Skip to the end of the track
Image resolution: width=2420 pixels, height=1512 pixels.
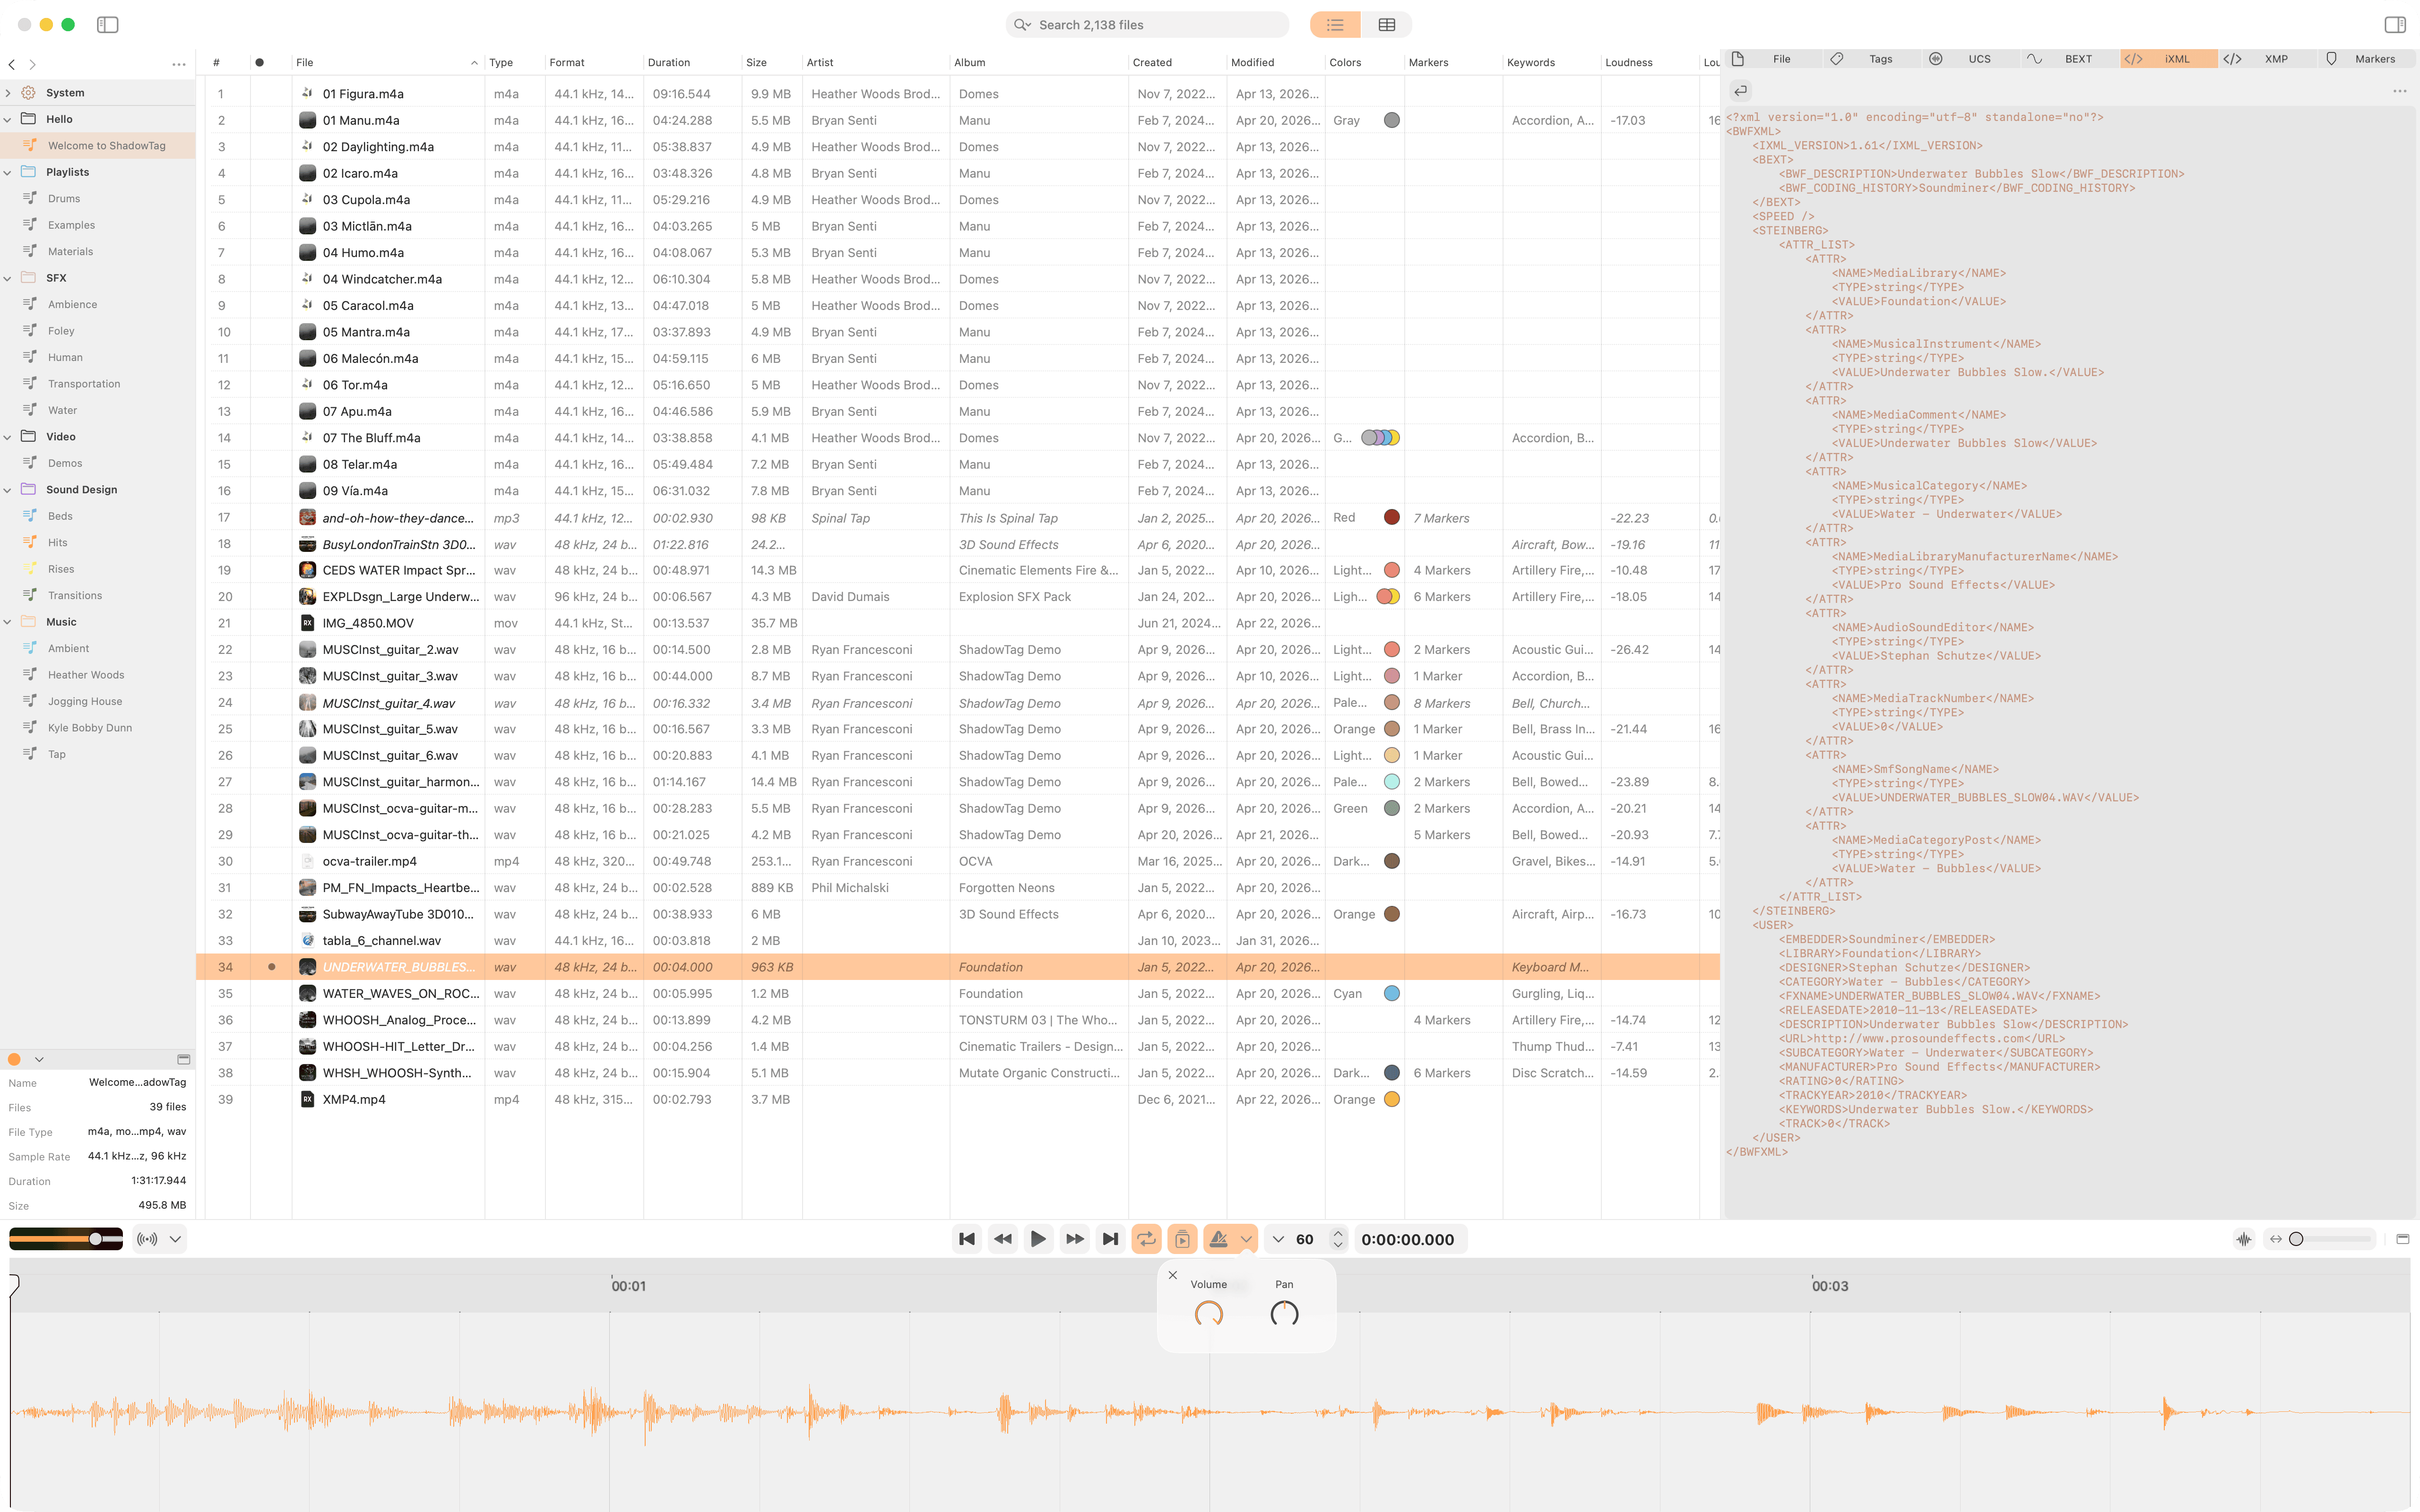pyautogui.click(x=1110, y=1239)
